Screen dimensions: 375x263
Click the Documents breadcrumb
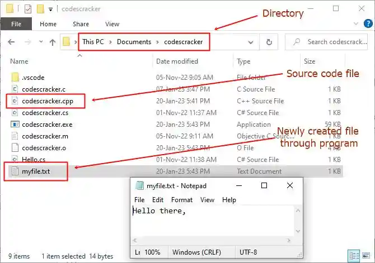click(134, 42)
